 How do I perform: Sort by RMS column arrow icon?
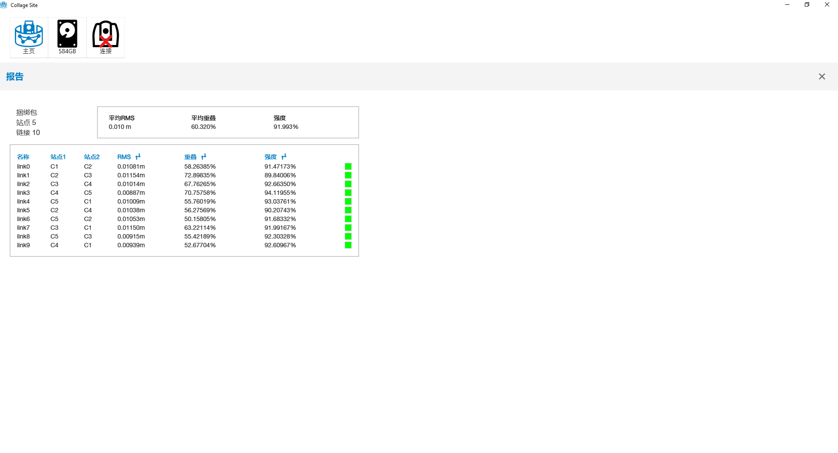pyautogui.click(x=138, y=156)
